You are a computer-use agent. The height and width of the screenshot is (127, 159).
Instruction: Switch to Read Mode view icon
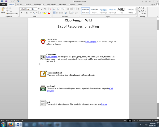pos(125,121)
